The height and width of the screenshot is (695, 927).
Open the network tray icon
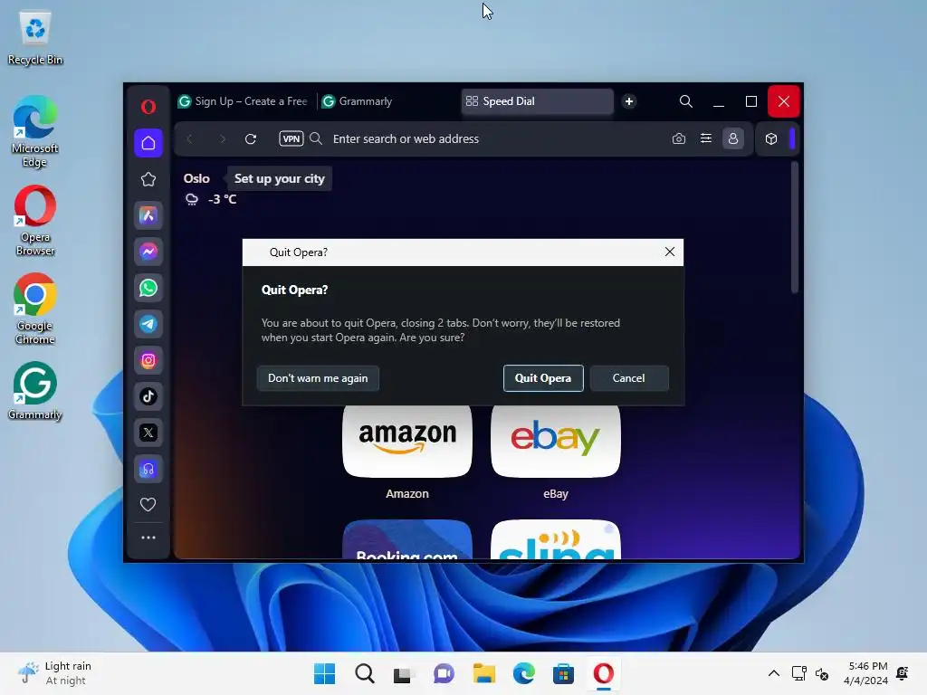tap(798, 673)
